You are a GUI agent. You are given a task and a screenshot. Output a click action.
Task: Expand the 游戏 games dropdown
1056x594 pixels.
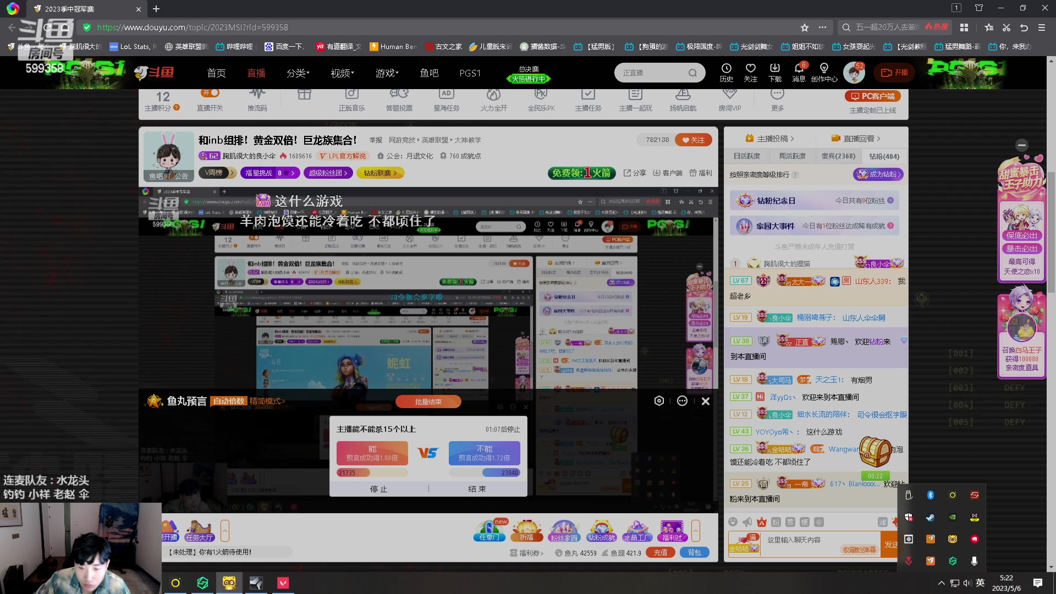point(387,73)
